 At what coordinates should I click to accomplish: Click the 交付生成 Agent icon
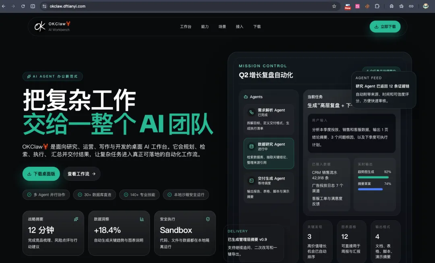point(251,180)
